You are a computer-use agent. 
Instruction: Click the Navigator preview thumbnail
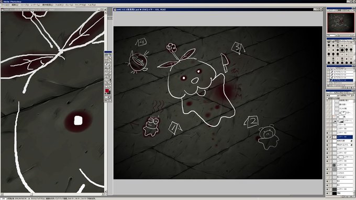click(x=341, y=22)
